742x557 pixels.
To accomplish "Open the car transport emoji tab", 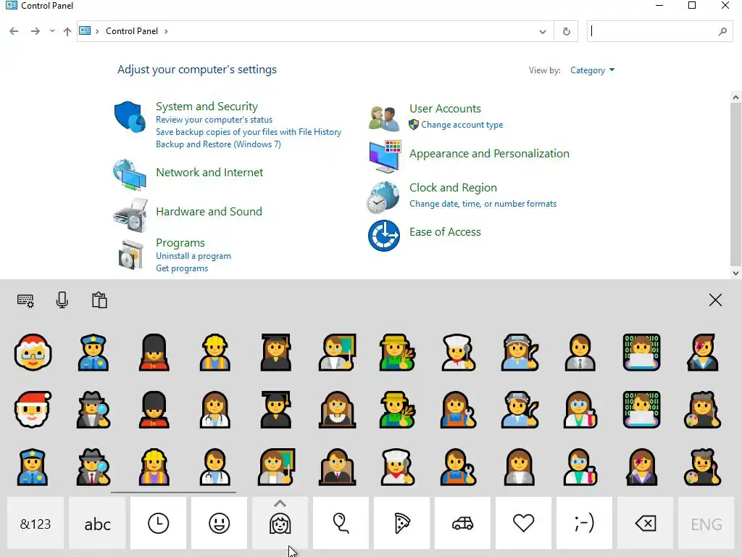I will click(x=462, y=524).
